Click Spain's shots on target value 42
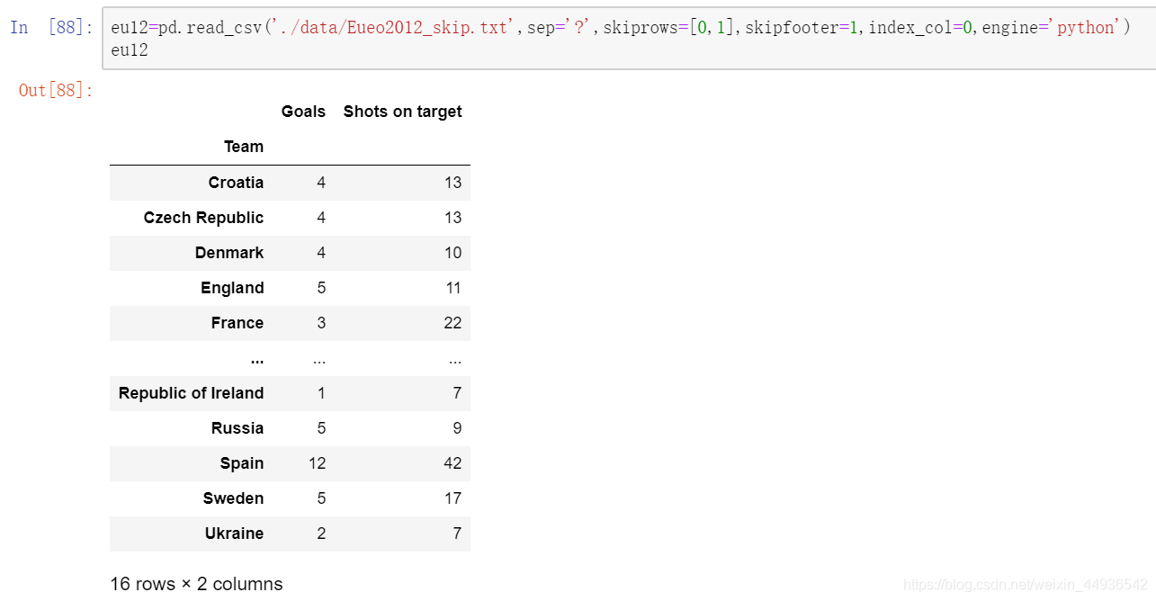Image resolution: width=1156 pixels, height=601 pixels. point(453,463)
